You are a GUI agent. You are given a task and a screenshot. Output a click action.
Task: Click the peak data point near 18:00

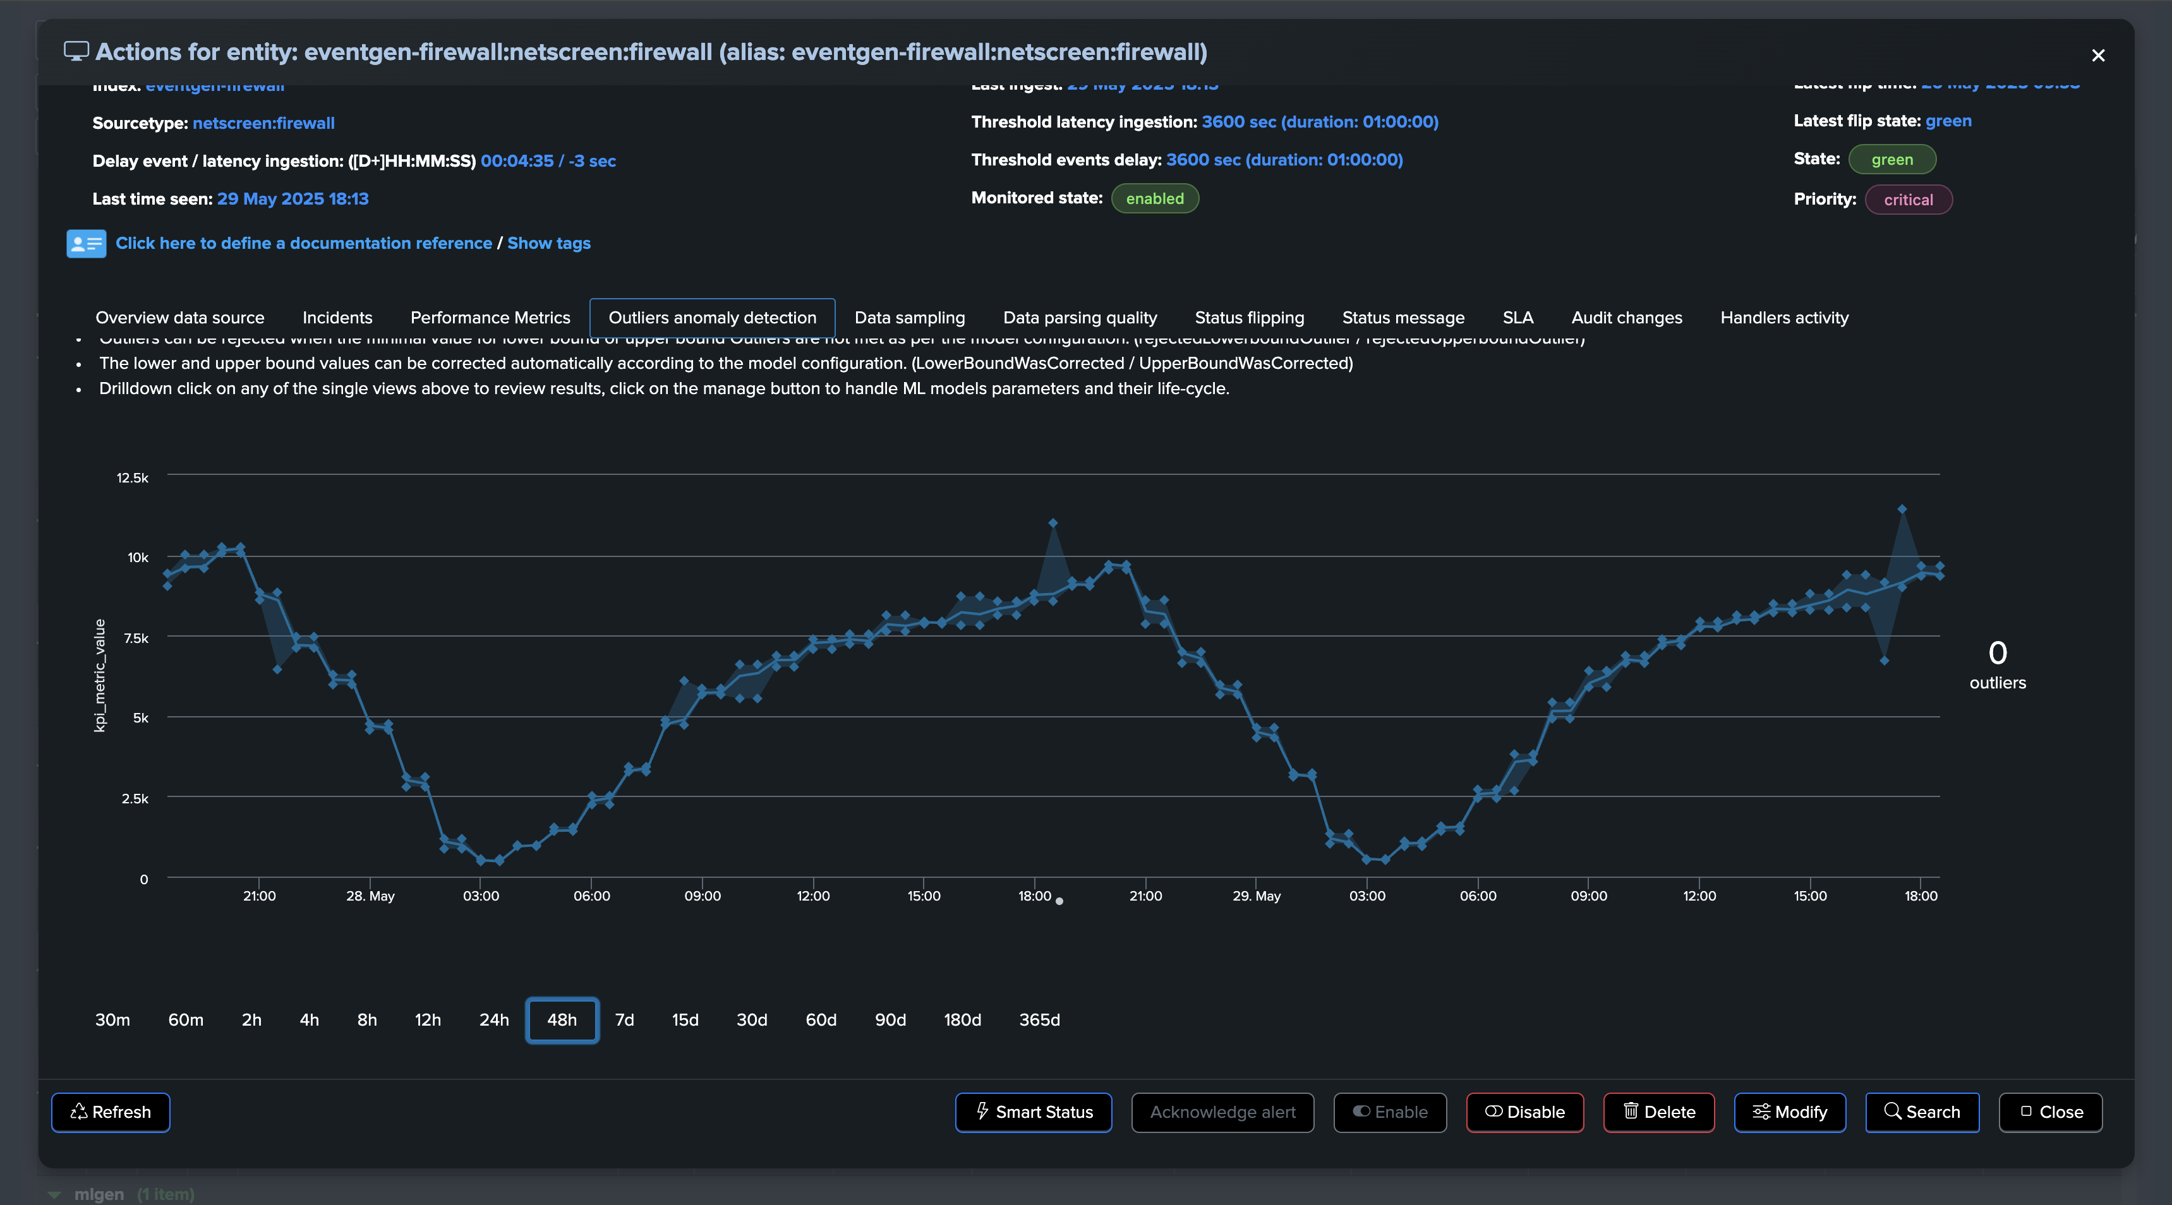pos(1053,524)
